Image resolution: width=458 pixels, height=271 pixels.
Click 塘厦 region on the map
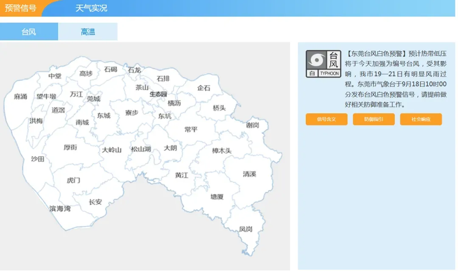[x=217, y=197]
